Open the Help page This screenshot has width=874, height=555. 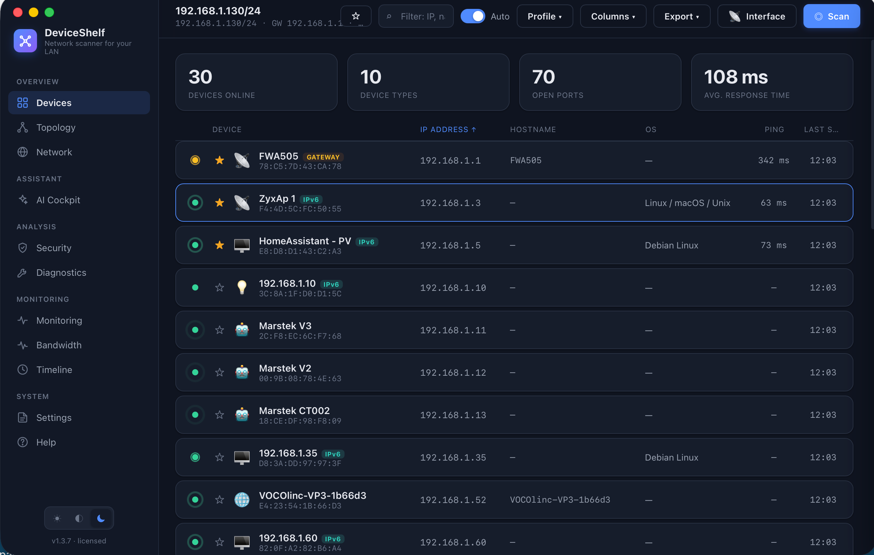tap(79, 442)
